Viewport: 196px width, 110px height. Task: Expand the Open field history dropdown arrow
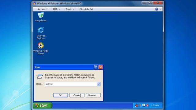[99, 84]
